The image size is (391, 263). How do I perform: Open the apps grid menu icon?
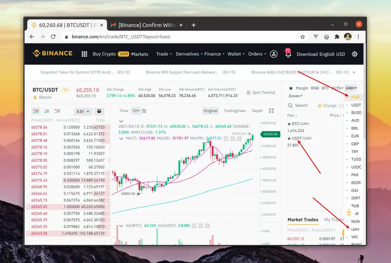[x=84, y=54]
